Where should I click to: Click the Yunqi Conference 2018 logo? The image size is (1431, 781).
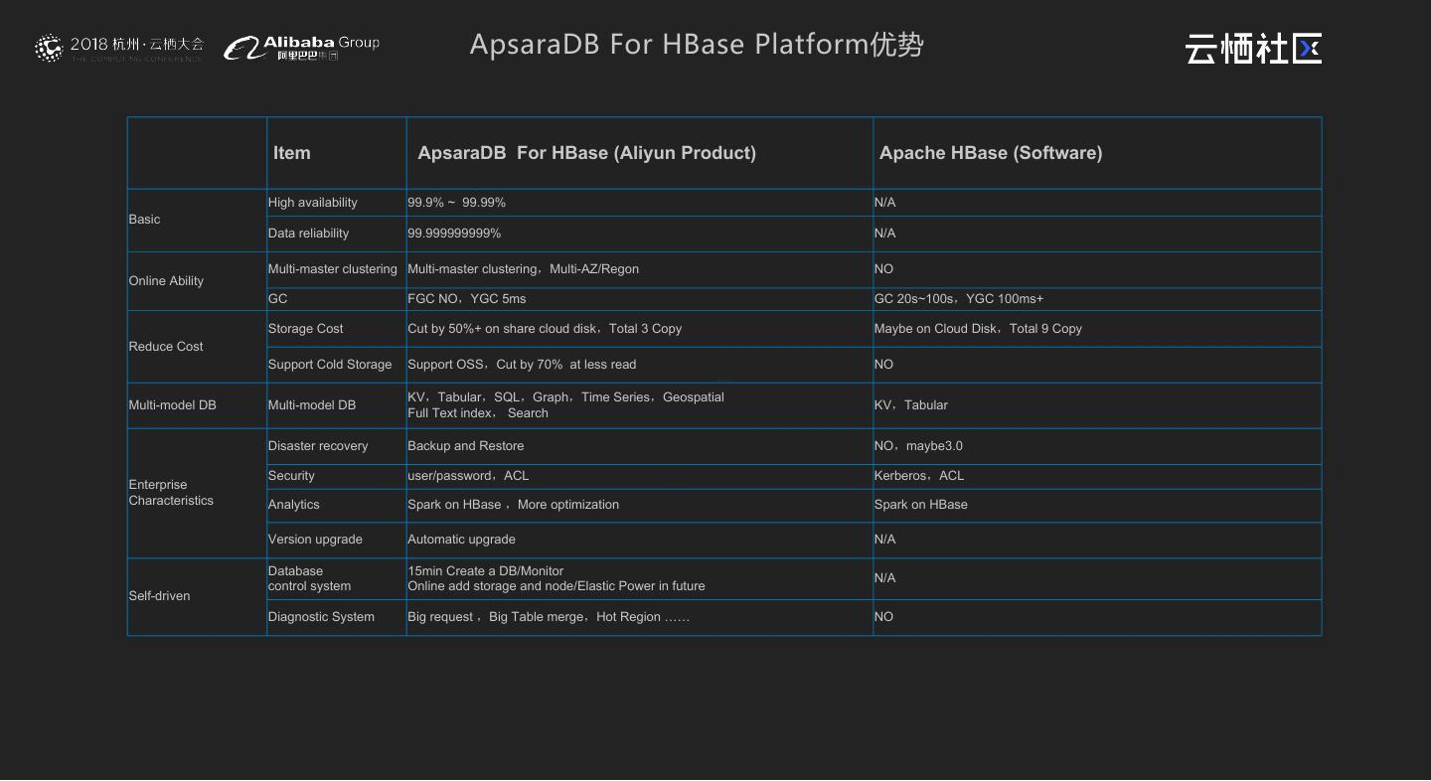point(119,48)
